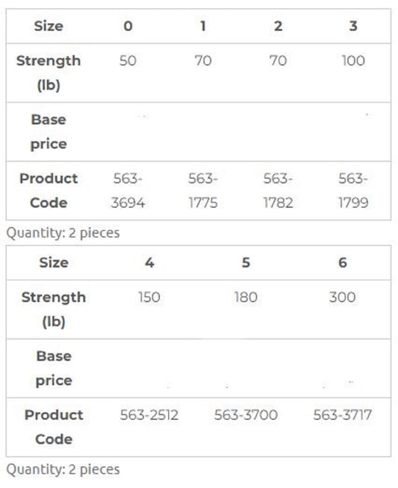Click the 50 lb strength value
Viewport: 398px width, 488px height.
[x=128, y=61]
